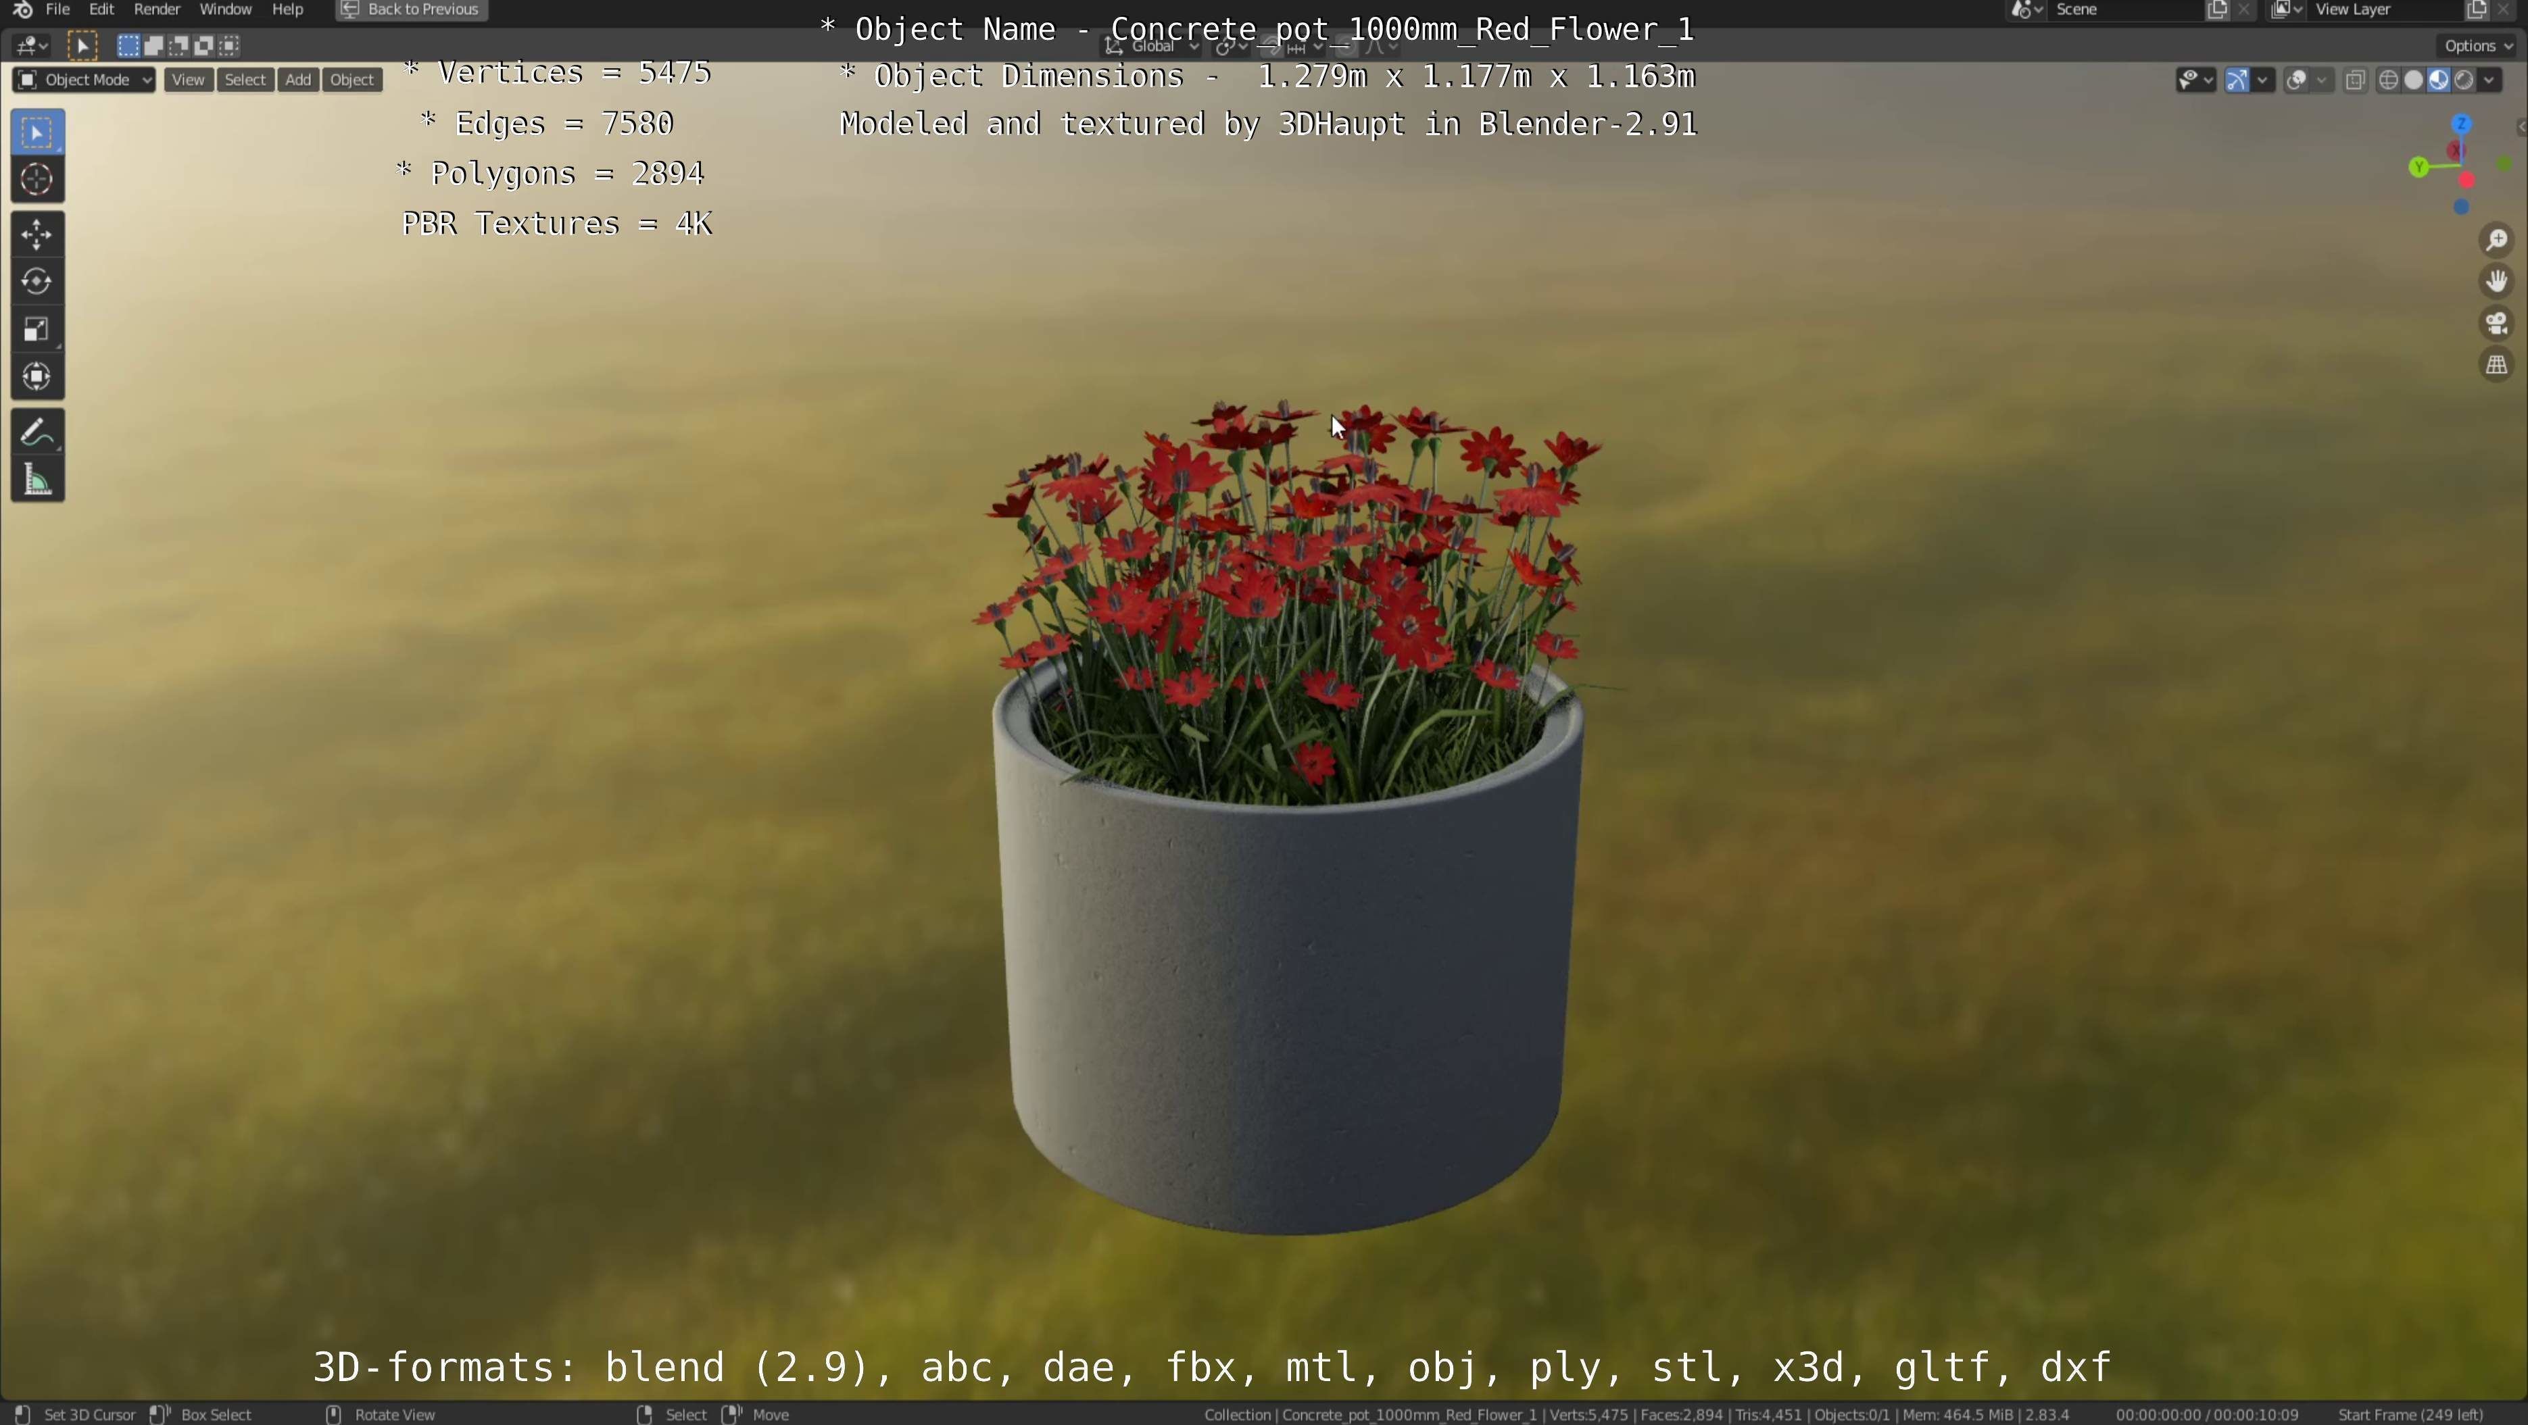Open the Render menu
Viewport: 2528px width, 1425px height.
(x=157, y=10)
